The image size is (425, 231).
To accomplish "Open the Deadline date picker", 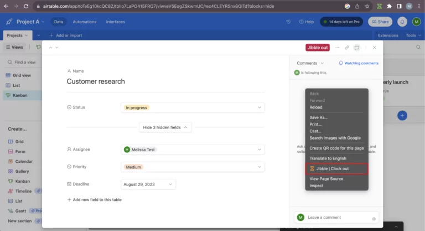I will [148, 184].
